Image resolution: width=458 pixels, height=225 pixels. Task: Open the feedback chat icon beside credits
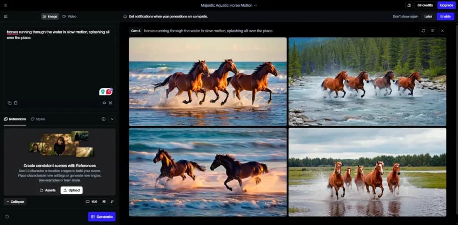[x=409, y=5]
